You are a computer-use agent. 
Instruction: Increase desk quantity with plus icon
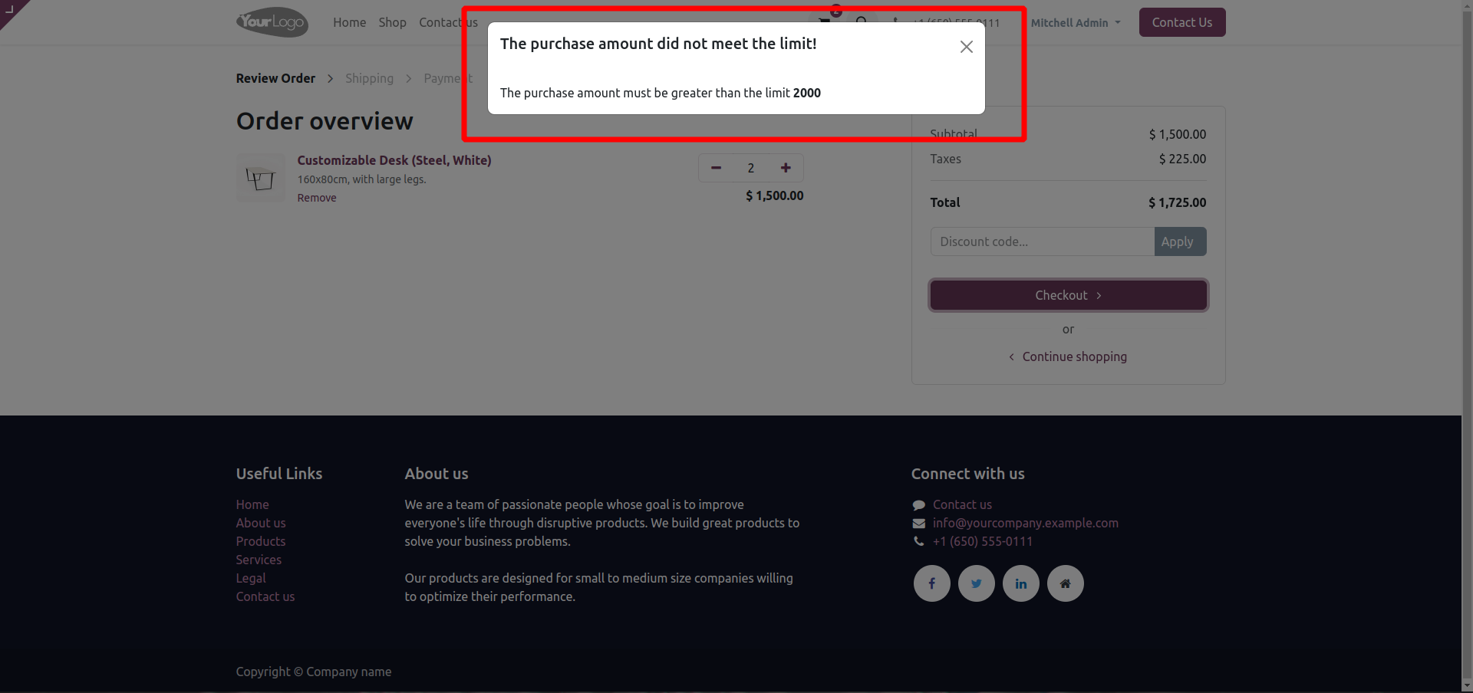pyautogui.click(x=786, y=168)
